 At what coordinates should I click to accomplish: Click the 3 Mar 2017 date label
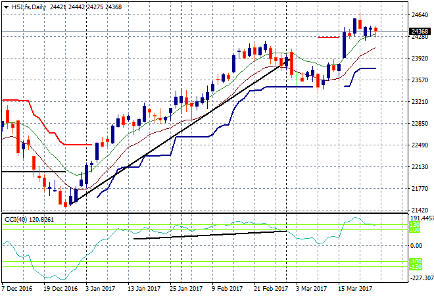tap(312, 289)
